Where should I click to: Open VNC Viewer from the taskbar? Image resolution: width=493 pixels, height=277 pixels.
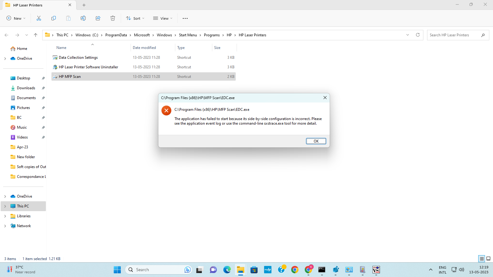pyautogui.click(x=376, y=270)
